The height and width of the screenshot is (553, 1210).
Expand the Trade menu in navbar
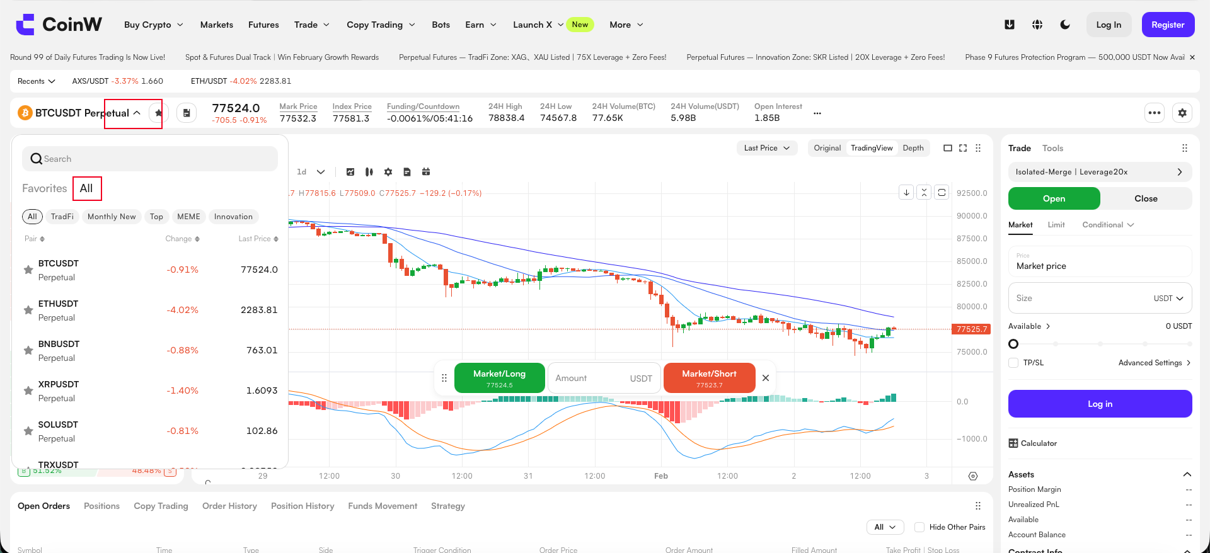coord(312,25)
